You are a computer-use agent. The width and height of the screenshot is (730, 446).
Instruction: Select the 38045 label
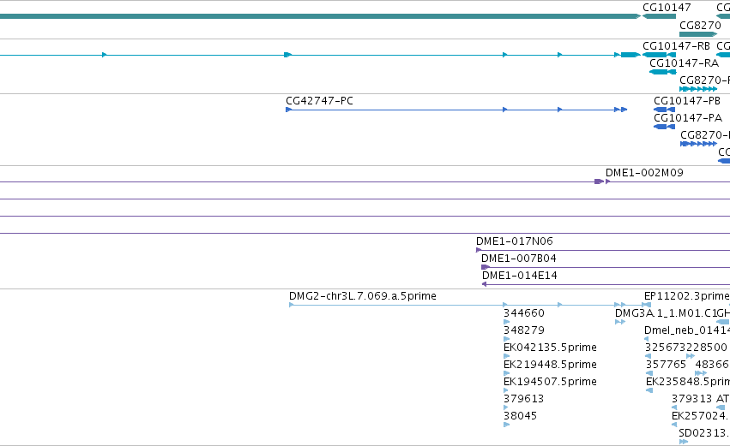520,416
